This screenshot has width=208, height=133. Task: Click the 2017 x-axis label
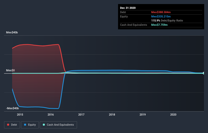pos(81,115)
